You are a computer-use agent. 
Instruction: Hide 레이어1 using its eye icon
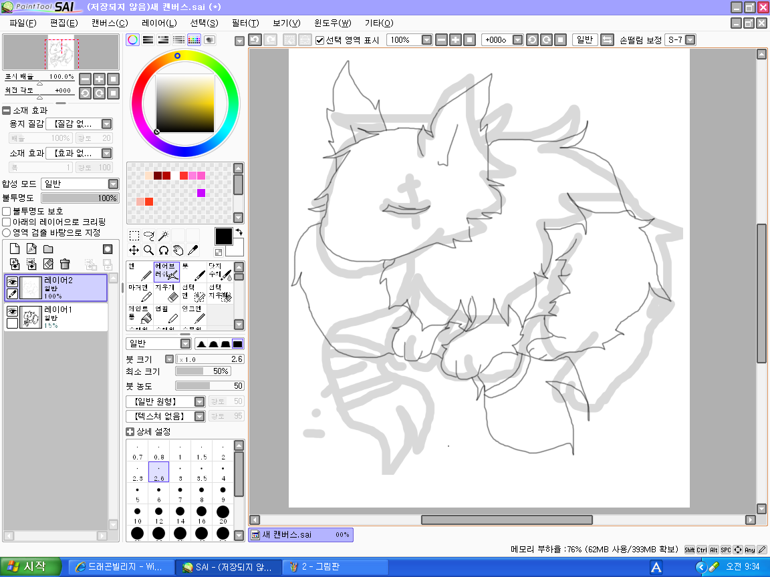point(12,312)
